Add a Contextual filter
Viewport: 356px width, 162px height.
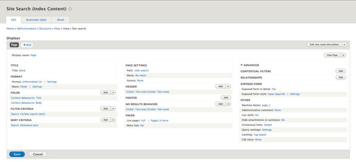click(340, 71)
